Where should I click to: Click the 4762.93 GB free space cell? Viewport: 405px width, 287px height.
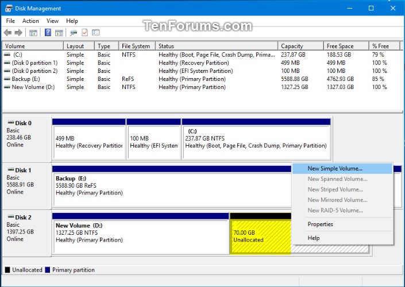340,79
